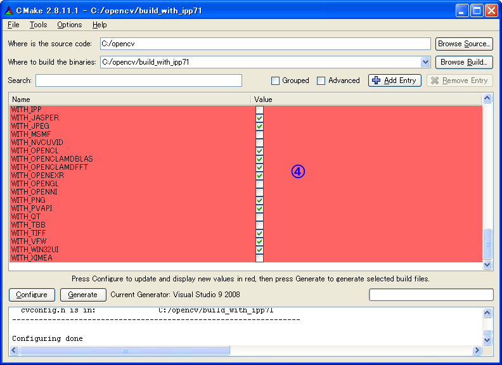Click the Search input field
The height and width of the screenshot is (365, 502).
coord(138,80)
